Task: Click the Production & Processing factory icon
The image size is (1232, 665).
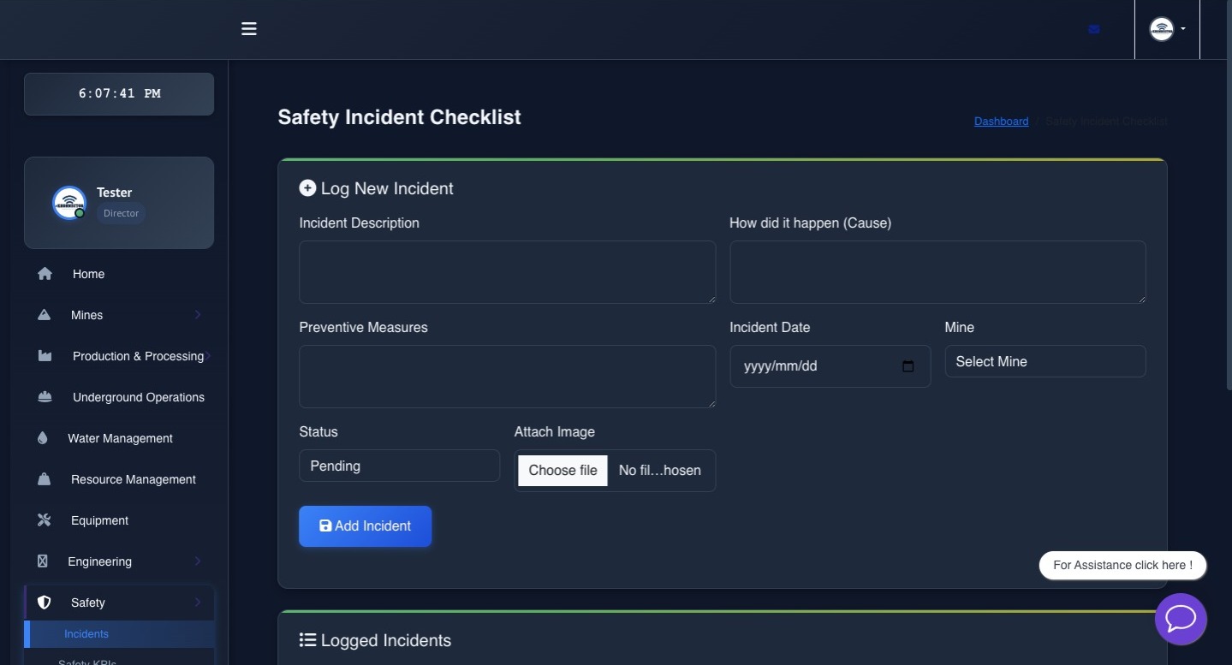Action: point(45,355)
